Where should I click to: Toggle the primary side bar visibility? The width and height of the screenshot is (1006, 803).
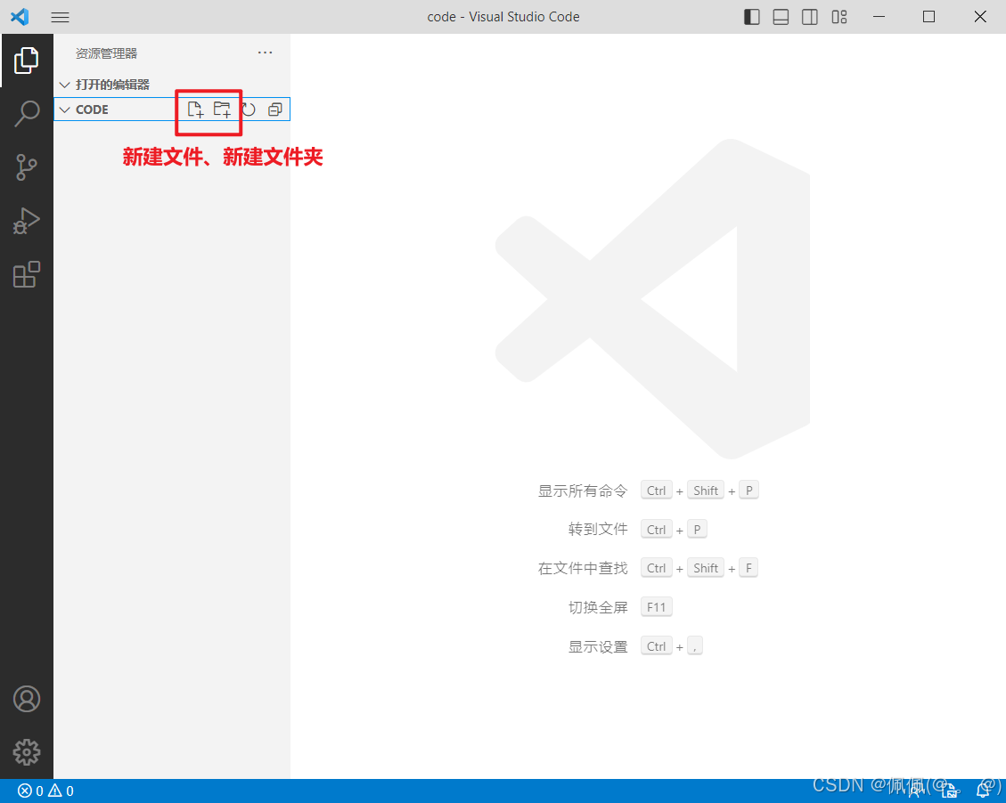pyautogui.click(x=752, y=17)
